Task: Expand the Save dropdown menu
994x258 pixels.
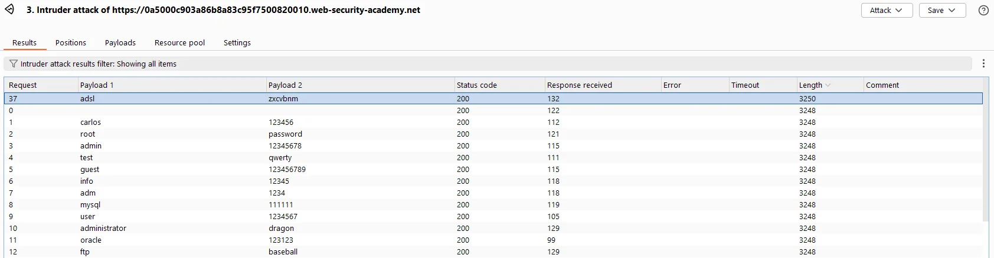Action: coord(942,10)
